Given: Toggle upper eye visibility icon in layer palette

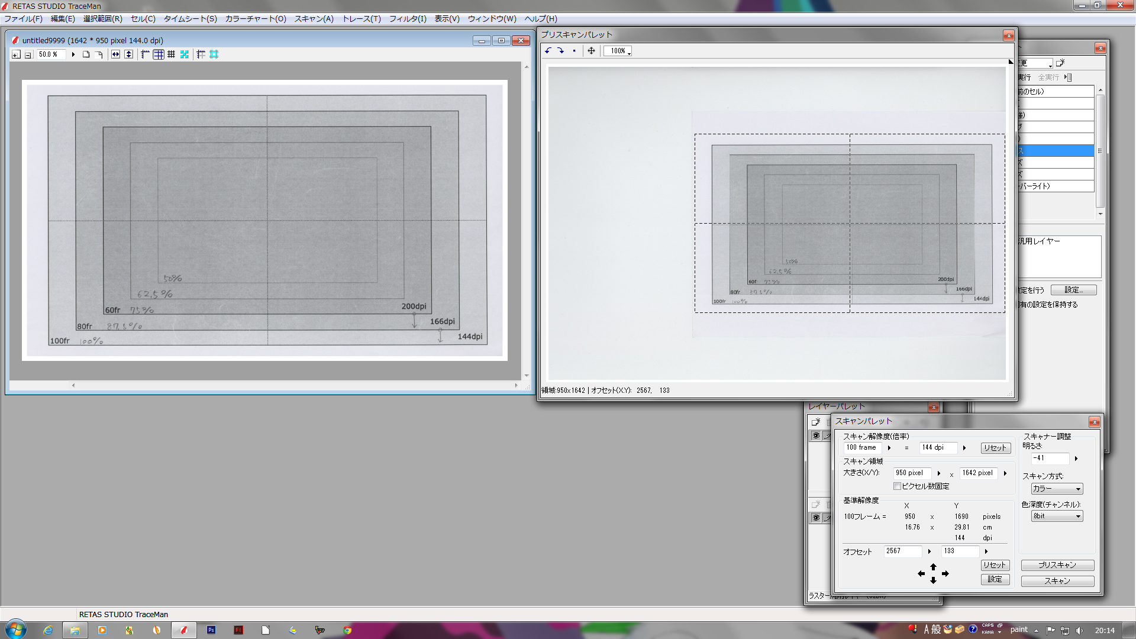Looking at the screenshot, I should click(816, 436).
